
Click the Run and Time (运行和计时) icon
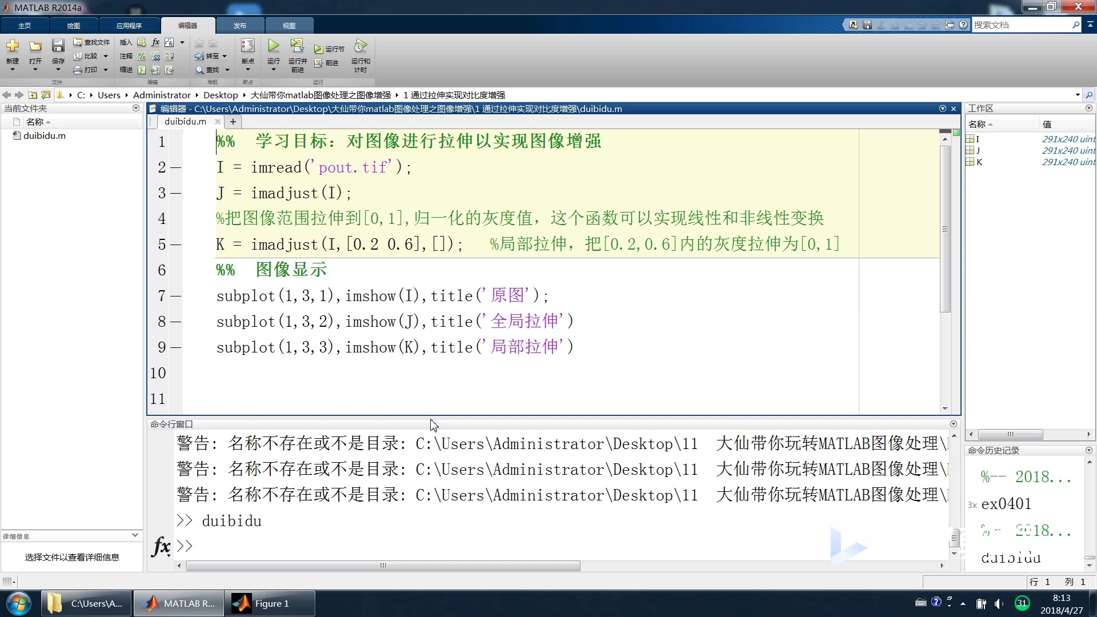coord(360,46)
